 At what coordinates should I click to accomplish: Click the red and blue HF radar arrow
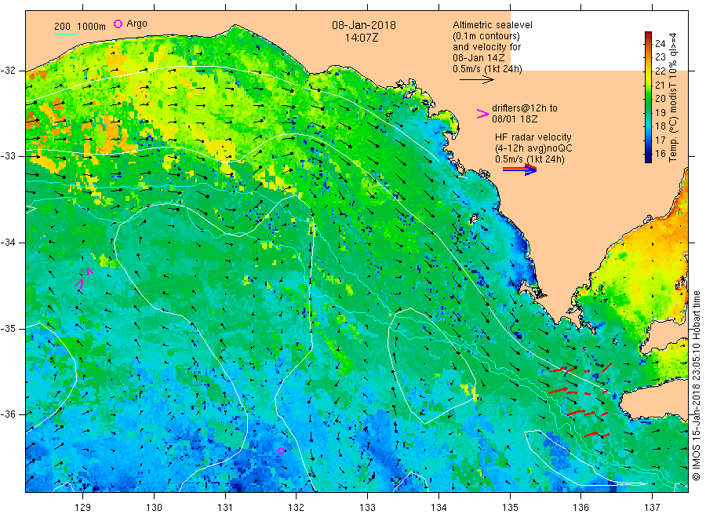(x=520, y=170)
